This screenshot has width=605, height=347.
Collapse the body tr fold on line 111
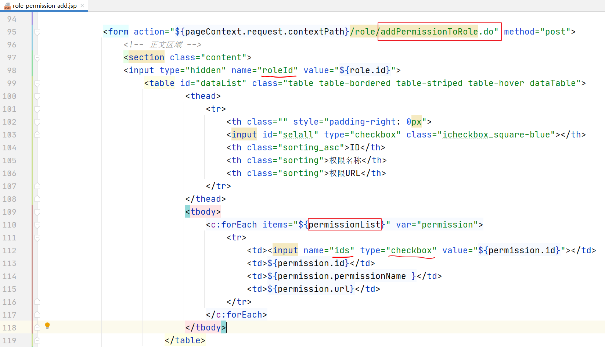(x=37, y=238)
